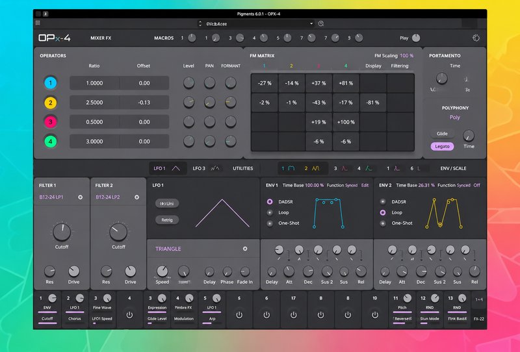Click the +100 % FM matrix cell
Viewport: 520px width, 352px height.
click(346, 122)
